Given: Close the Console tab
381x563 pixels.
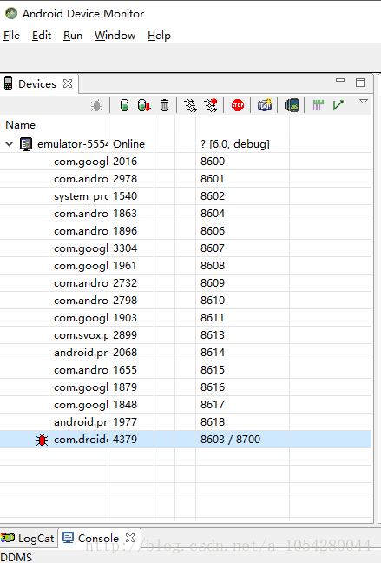Looking at the screenshot, I should [x=130, y=538].
